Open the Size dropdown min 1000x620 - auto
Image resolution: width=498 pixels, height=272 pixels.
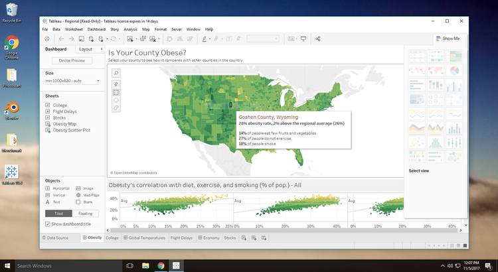pyautogui.click(x=72, y=81)
